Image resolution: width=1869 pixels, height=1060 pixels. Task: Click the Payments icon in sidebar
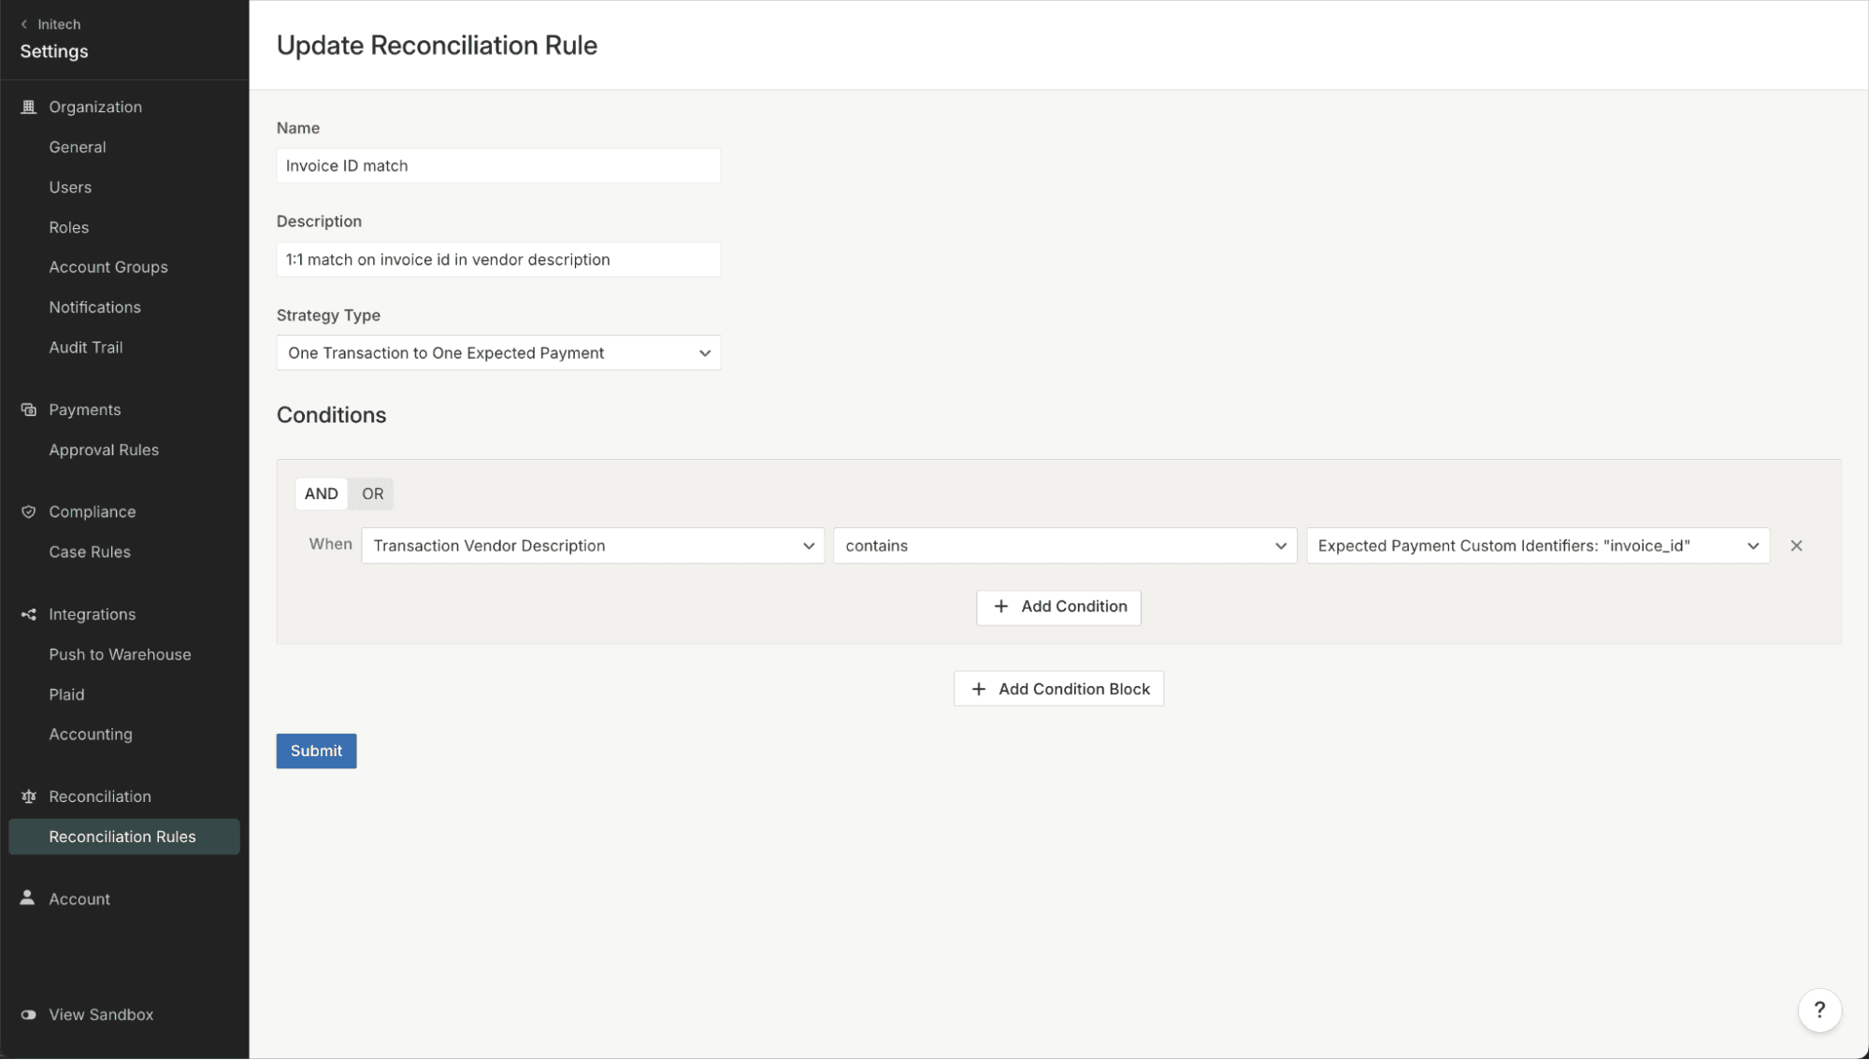(28, 409)
